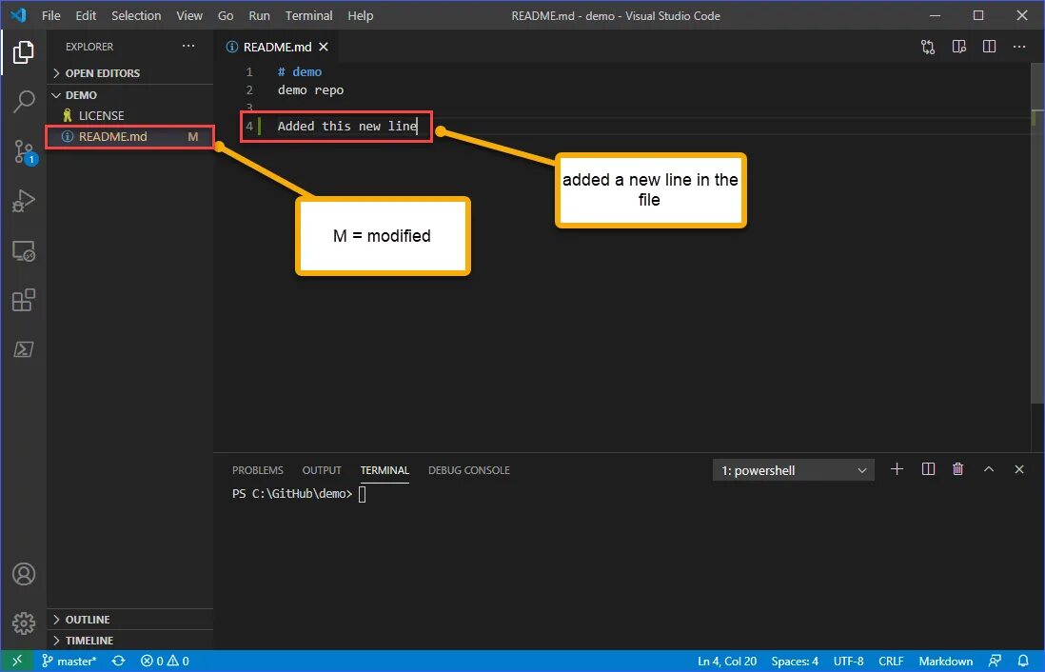Open the Manage gear icon
The image size is (1045, 672).
pos(24,623)
